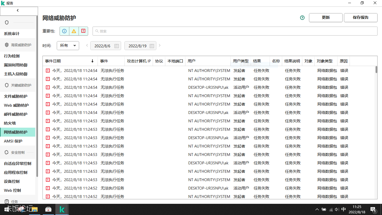Image resolution: width=382 pixels, height=215 pixels.
Task: Select 主机入侵防御 in sidebar
Action: tap(18, 74)
